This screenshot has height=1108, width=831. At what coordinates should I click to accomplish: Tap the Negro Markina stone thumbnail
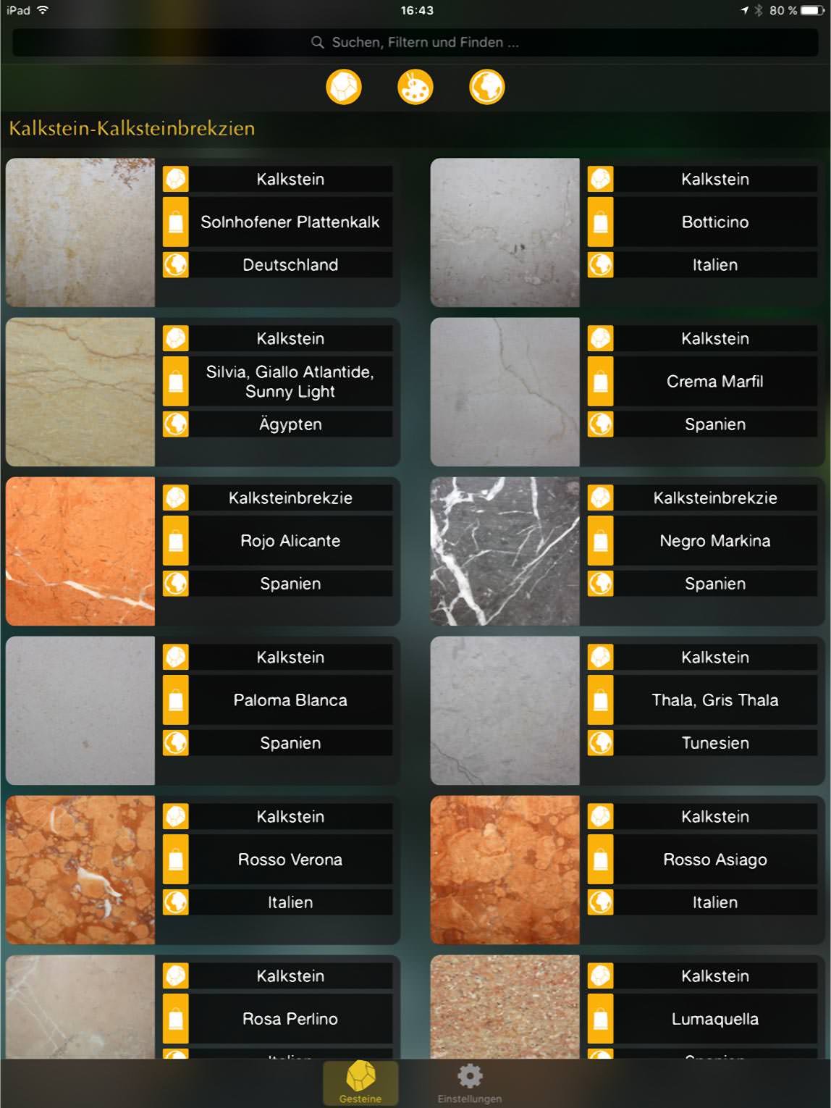point(505,551)
